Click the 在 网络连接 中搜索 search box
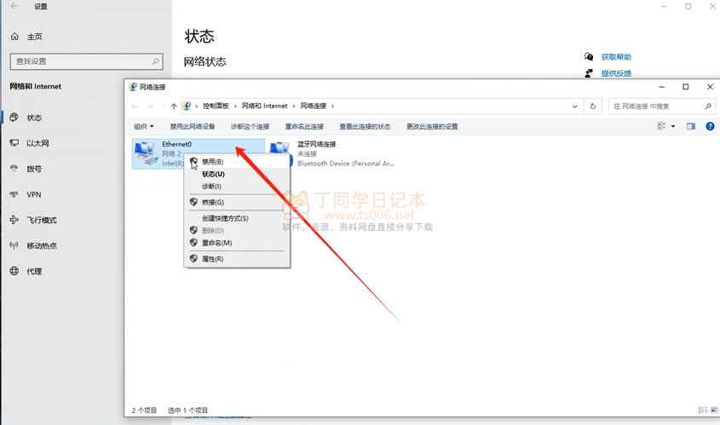This screenshot has height=425, width=720. coord(661,106)
